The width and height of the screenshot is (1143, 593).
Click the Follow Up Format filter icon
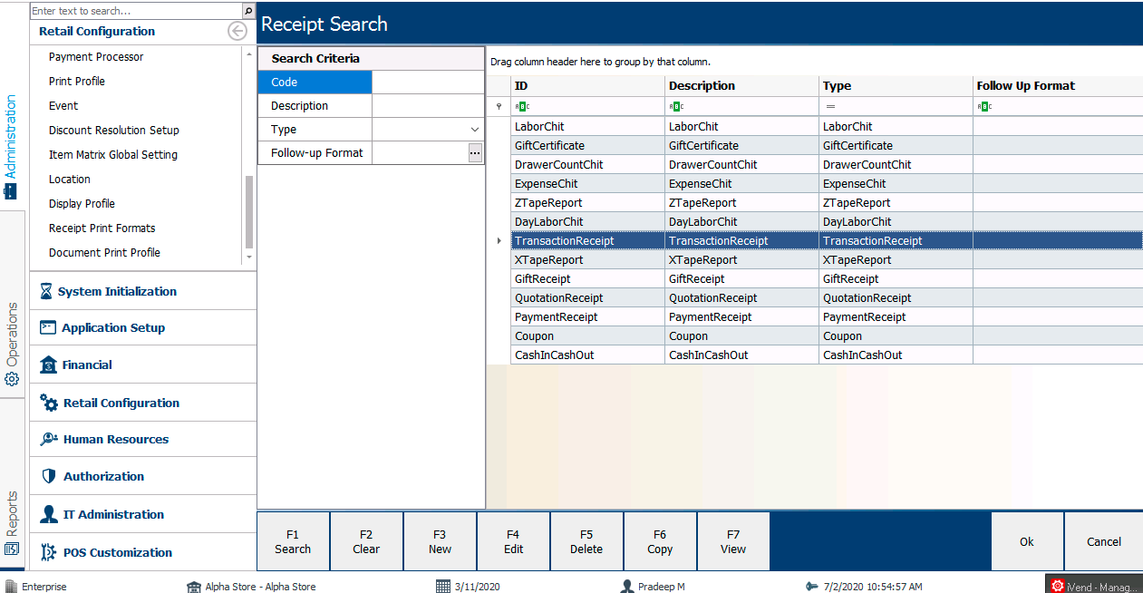point(984,107)
